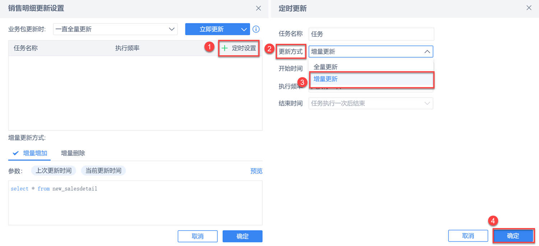Confirm the 定时更新 dialog with 确定
The height and width of the screenshot is (246, 539).
513,236
